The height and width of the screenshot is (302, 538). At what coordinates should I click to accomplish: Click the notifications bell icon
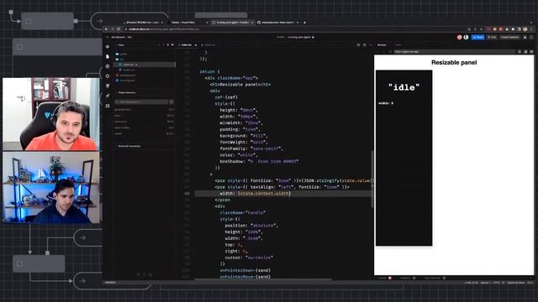[x=525, y=37]
